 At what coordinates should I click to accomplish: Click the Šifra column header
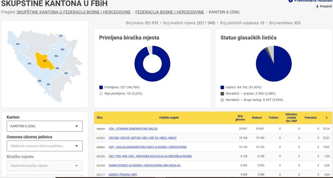100,117
